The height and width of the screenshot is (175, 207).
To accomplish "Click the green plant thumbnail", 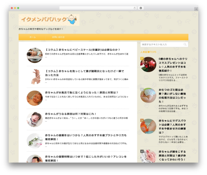I will coord(35,141).
